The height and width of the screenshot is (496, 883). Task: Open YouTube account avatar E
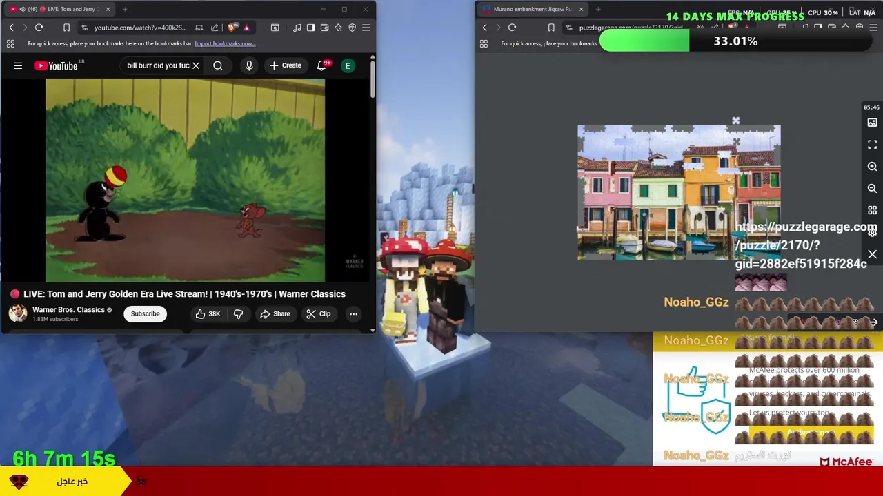coord(348,65)
